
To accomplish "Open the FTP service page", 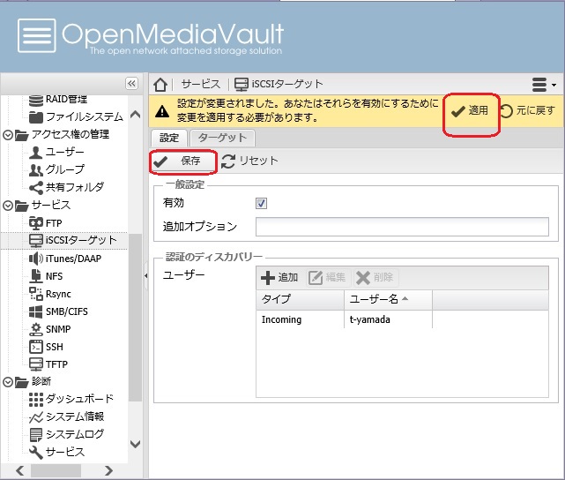I will point(46,223).
